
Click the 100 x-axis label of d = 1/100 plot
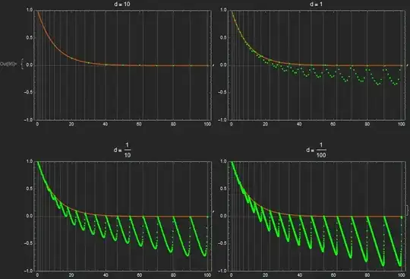(x=402, y=275)
